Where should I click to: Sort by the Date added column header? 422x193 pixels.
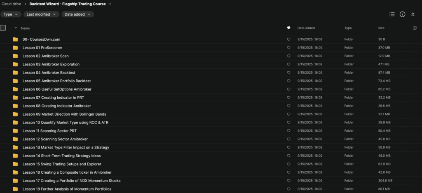click(x=306, y=28)
